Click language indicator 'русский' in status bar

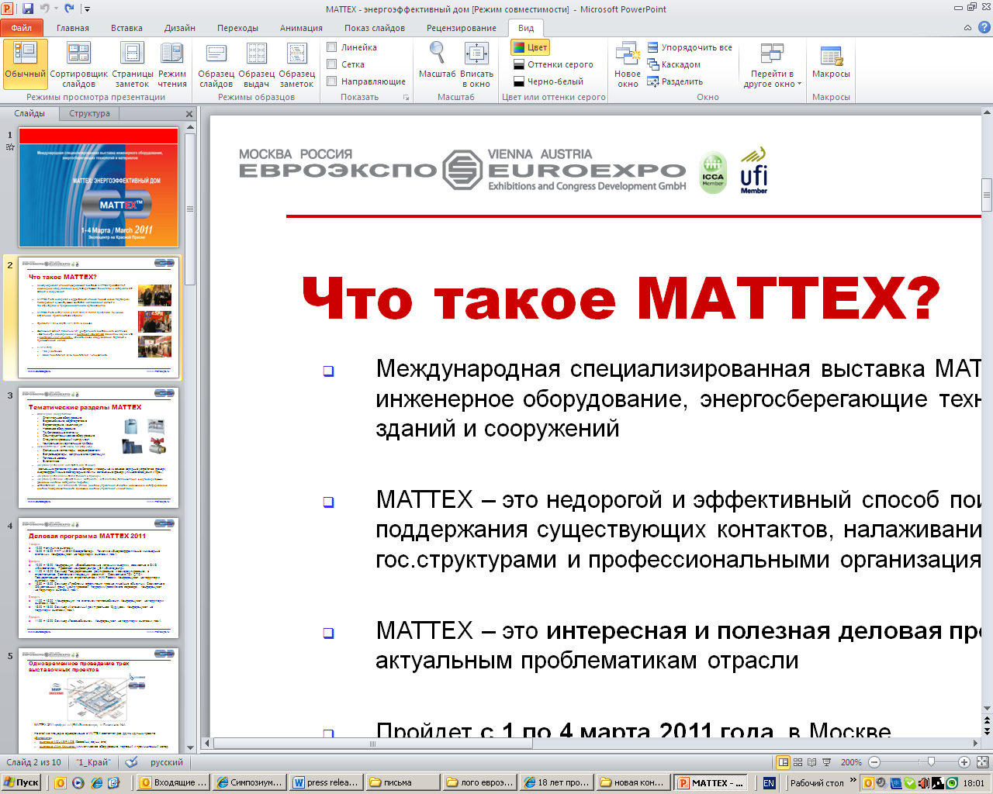tap(167, 762)
